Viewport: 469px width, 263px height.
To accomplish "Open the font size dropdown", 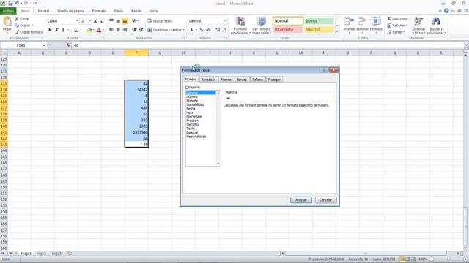I will 89,21.
